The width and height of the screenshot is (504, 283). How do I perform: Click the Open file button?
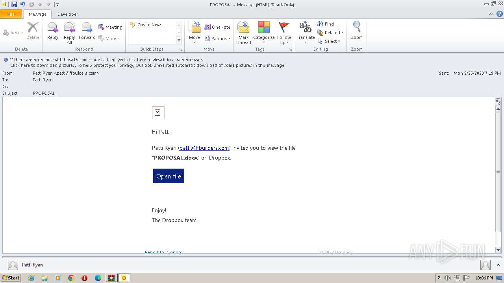coord(169,176)
